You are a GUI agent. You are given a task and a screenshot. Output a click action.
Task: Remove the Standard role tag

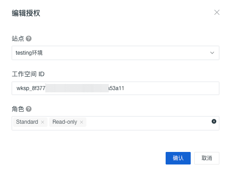coord(43,122)
